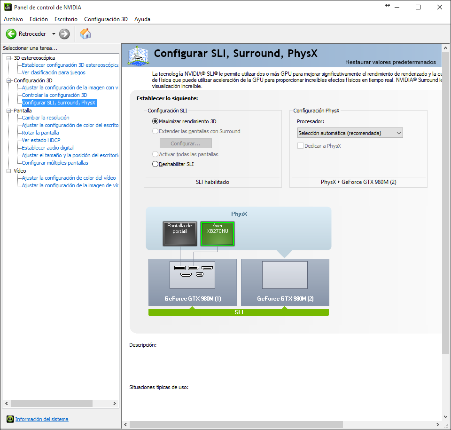Click the main panel scroll right arrow

tap(438, 424)
